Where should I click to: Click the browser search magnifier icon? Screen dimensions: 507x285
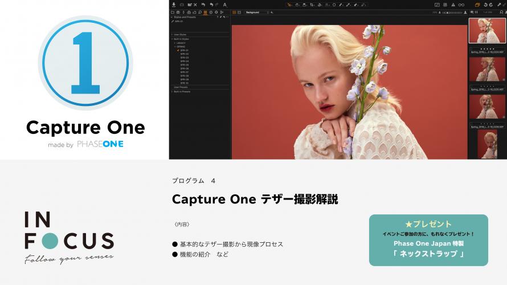pyautogui.click(x=501, y=13)
